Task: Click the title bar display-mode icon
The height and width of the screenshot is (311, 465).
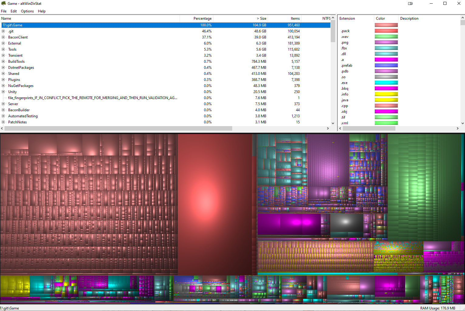Action: (410, 4)
